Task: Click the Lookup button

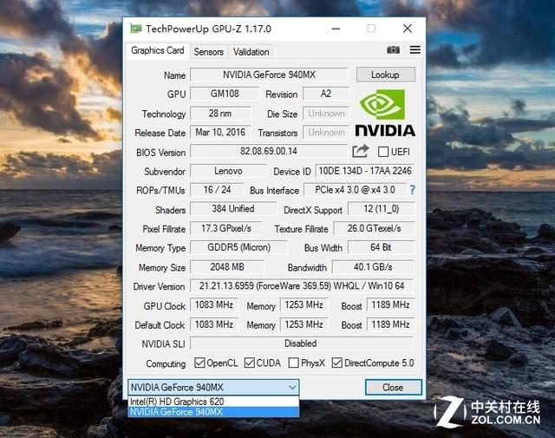Action: [x=385, y=75]
